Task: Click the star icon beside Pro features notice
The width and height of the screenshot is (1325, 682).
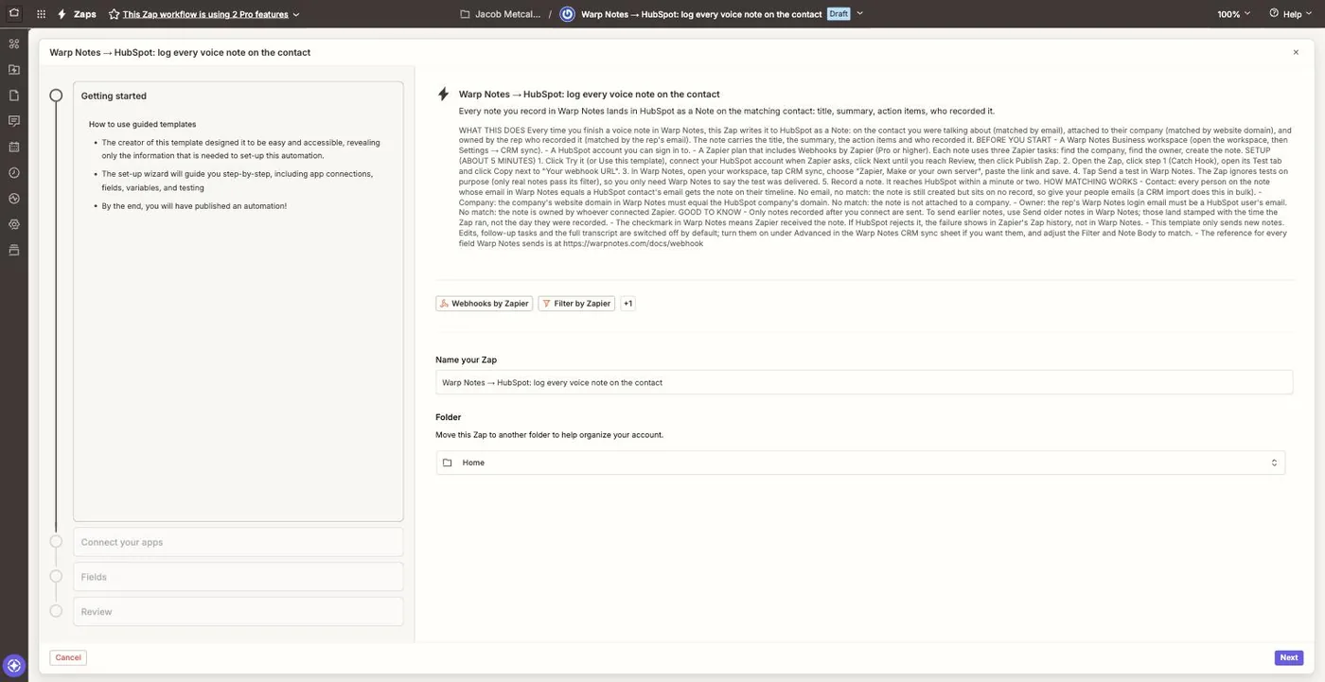Action: 115,14
